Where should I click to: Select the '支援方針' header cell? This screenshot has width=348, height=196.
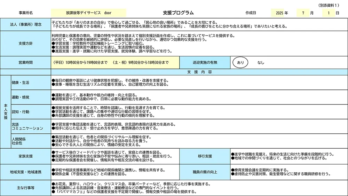tap(26, 44)
